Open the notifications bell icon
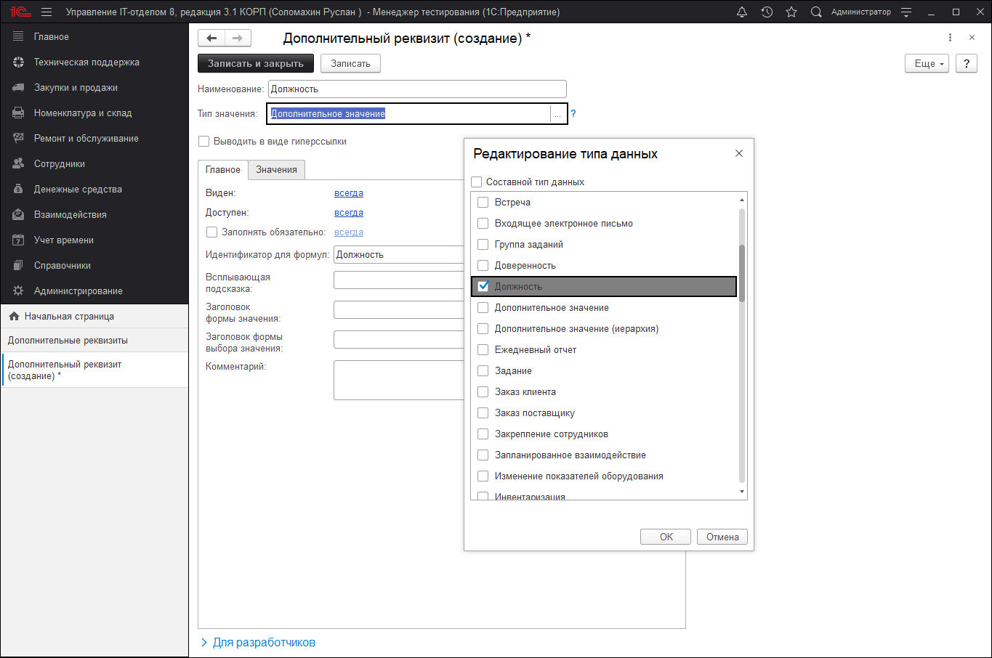The height and width of the screenshot is (658, 992). point(742,12)
